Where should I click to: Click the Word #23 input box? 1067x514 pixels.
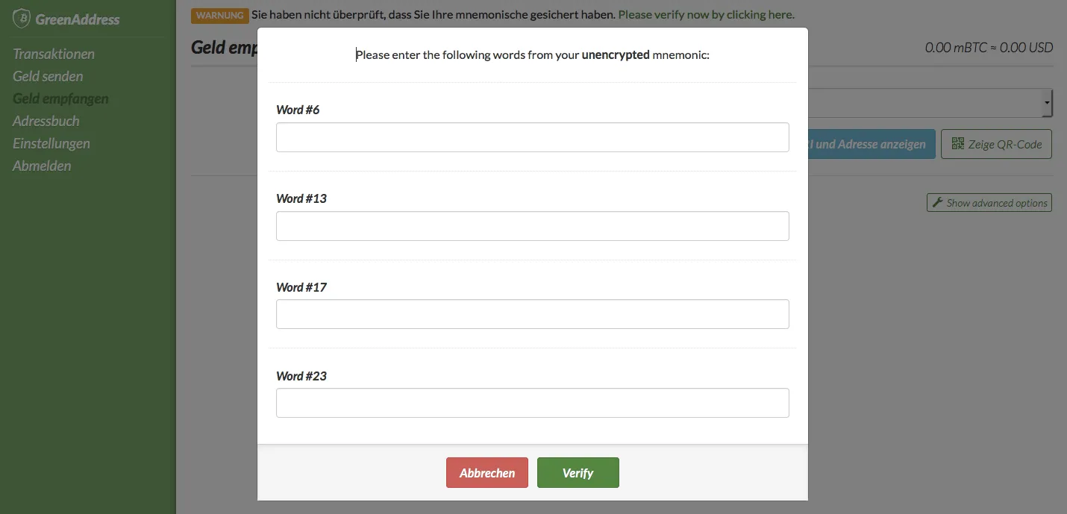[532, 403]
